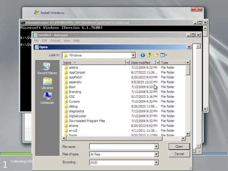Open the Notepad Edit menu
Image resolution: width=228 pixels, height=171 pixels.
[44, 40]
